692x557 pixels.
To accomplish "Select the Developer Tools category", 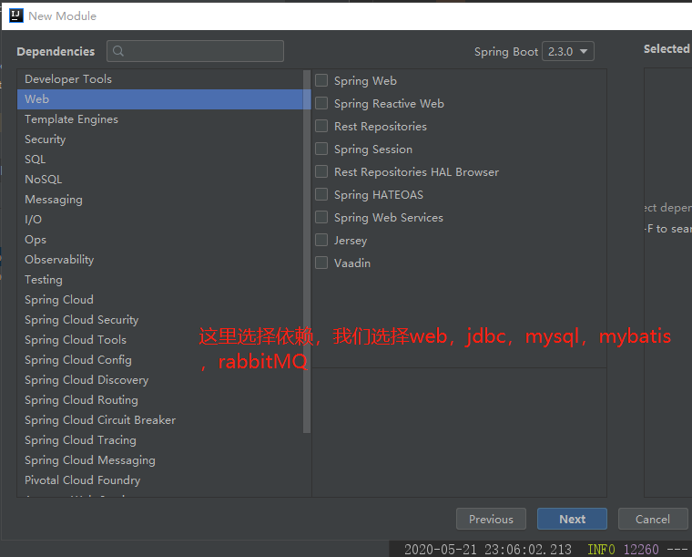I will pyautogui.click(x=160, y=79).
